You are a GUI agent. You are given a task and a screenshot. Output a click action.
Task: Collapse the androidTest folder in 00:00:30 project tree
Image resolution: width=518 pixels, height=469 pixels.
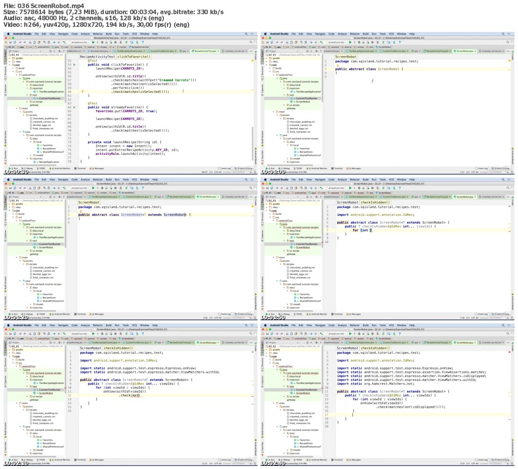click(x=17, y=75)
